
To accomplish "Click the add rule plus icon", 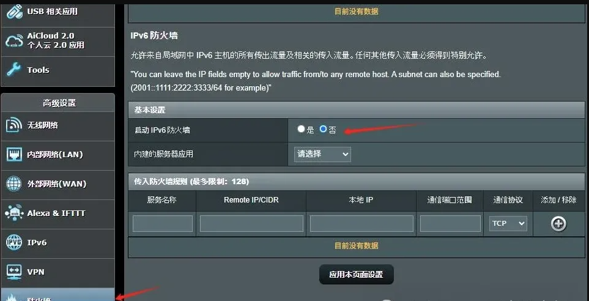I will [x=558, y=223].
